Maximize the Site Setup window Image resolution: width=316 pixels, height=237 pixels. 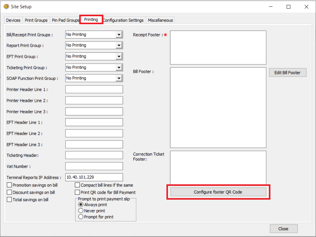click(288, 7)
